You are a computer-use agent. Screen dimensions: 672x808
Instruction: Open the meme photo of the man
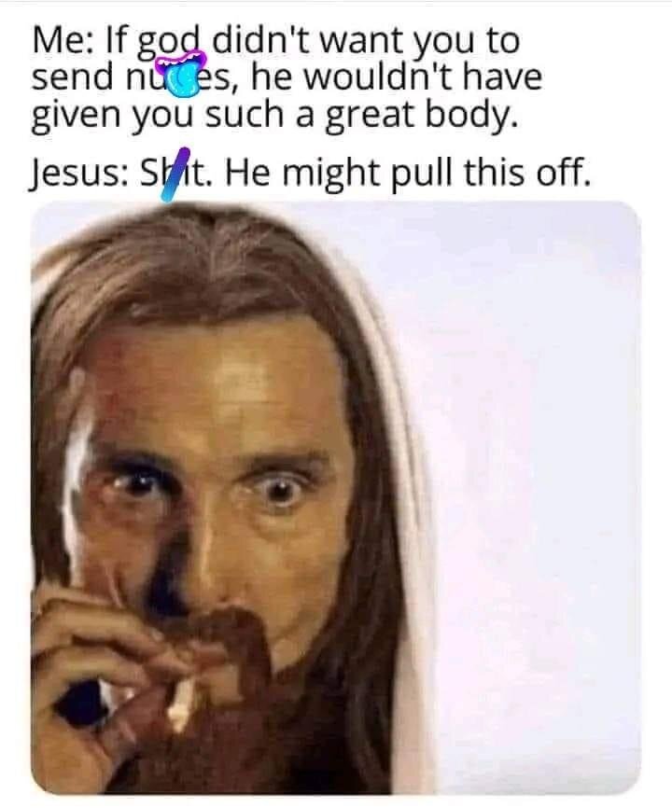point(336,497)
